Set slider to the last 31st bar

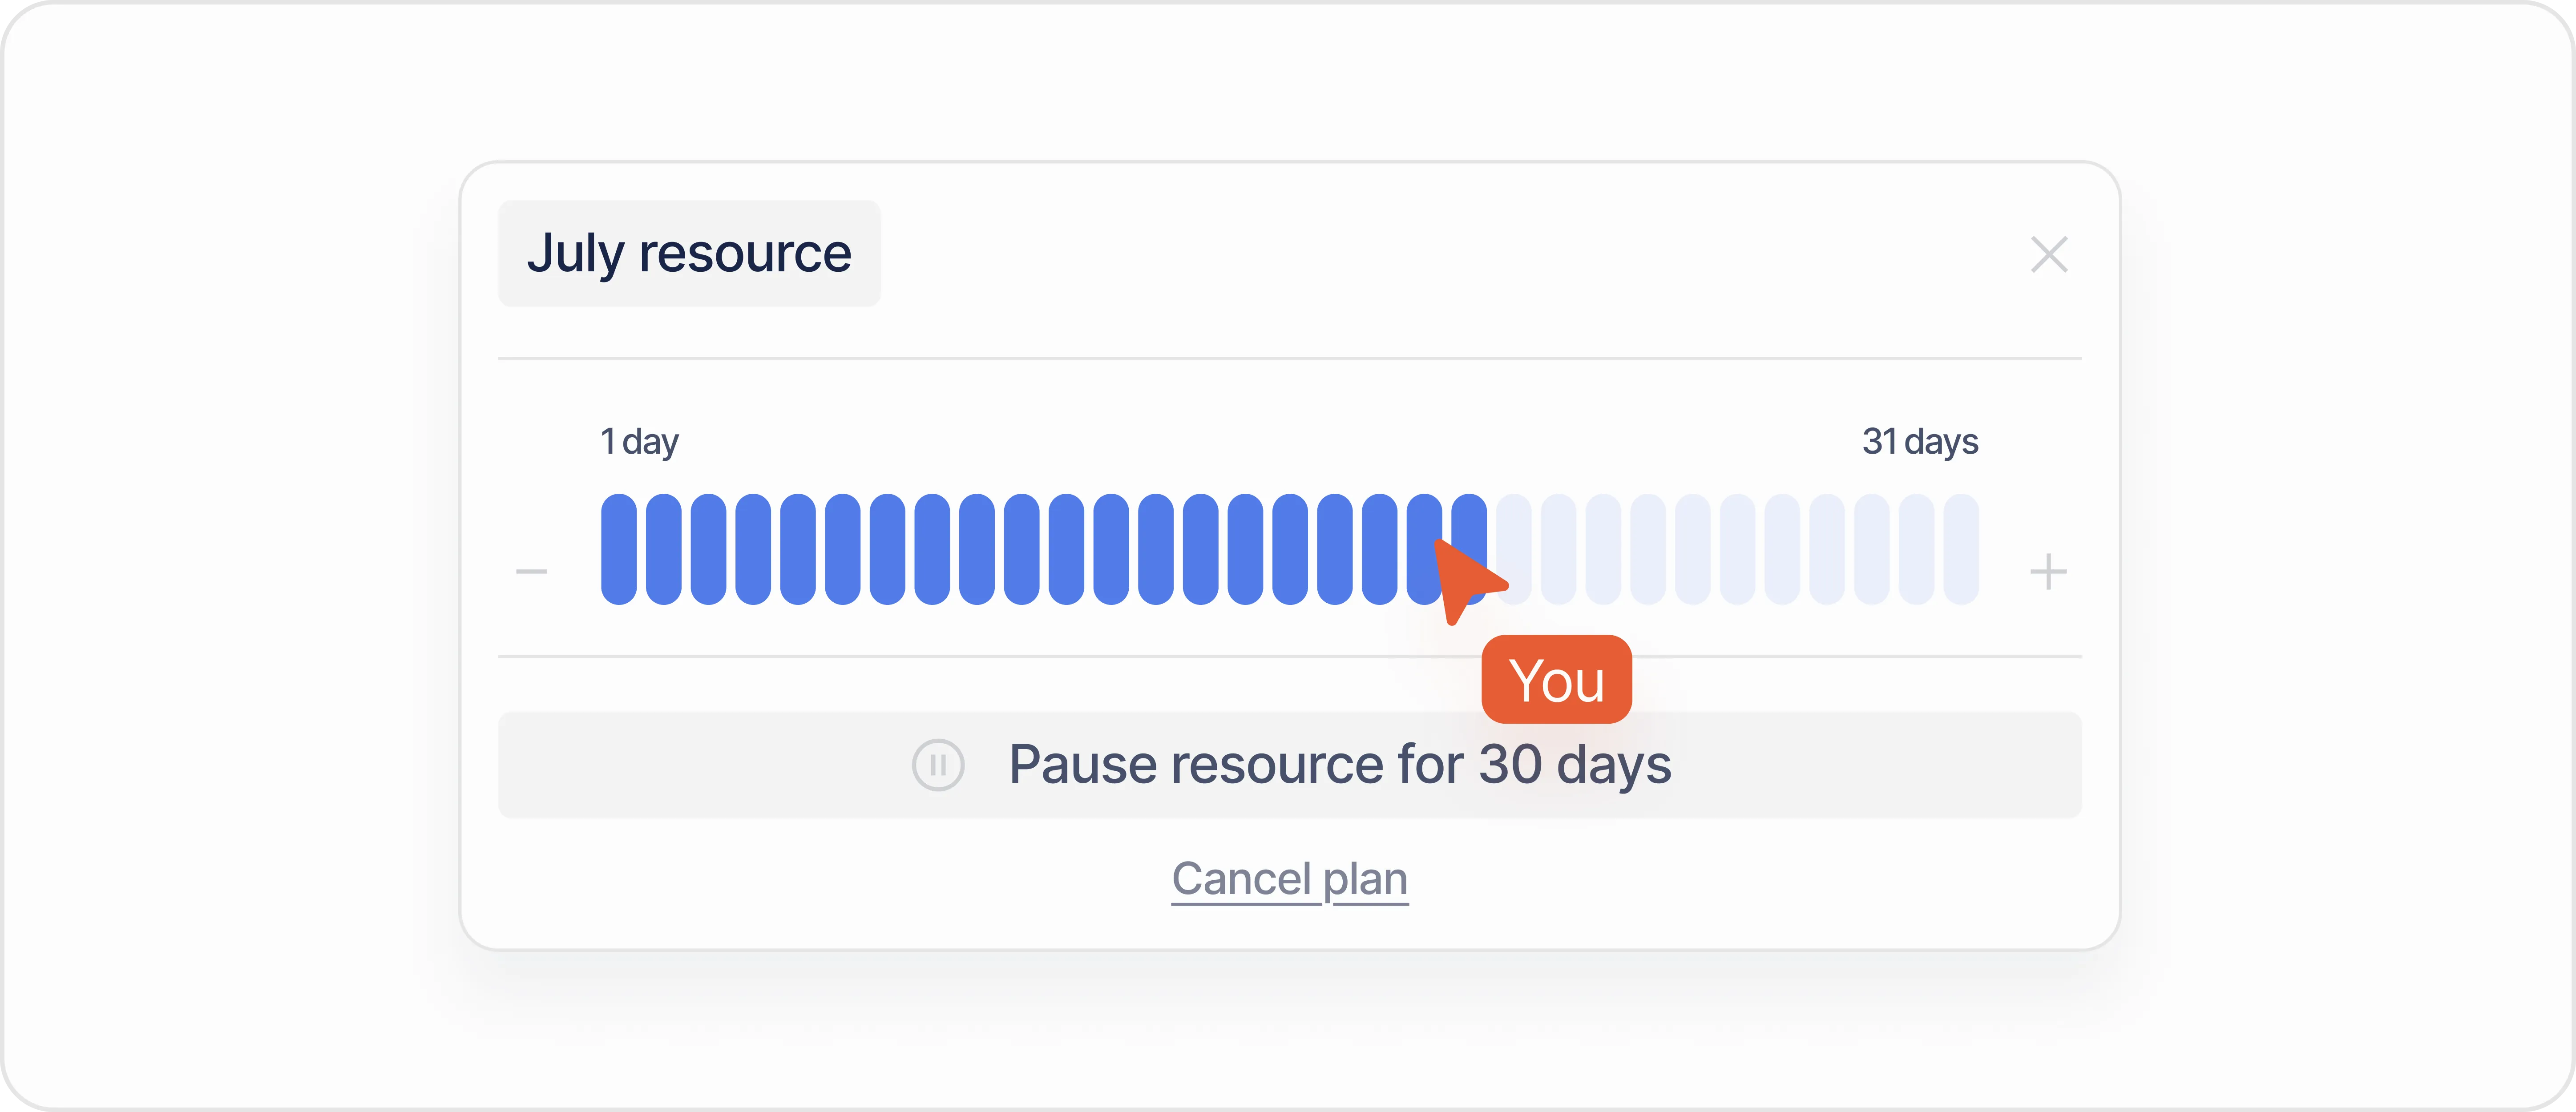click(1961, 549)
